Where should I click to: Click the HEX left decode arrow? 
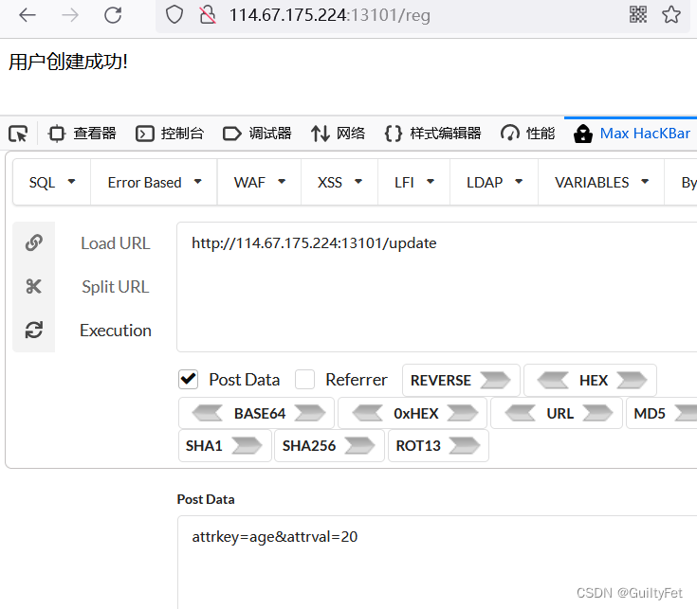tap(553, 381)
